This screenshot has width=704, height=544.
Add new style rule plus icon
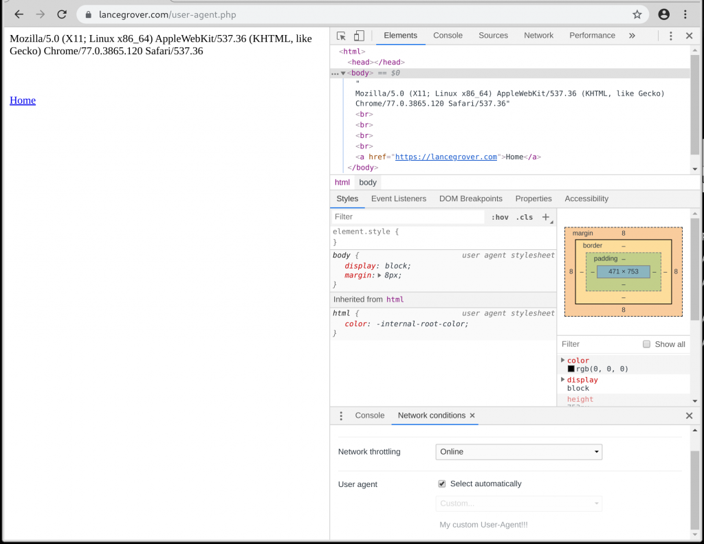pyautogui.click(x=546, y=217)
